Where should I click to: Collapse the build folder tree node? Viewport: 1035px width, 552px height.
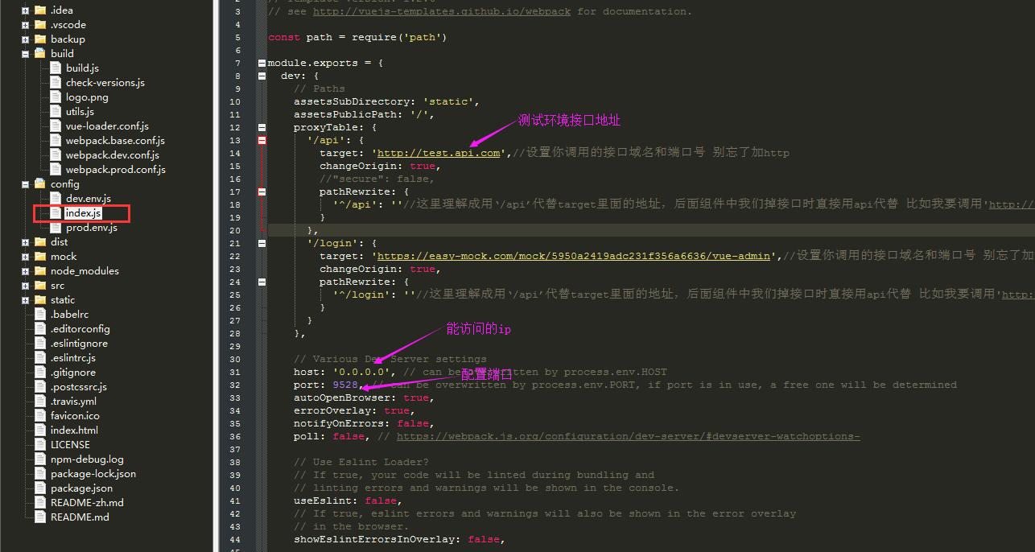[24, 53]
